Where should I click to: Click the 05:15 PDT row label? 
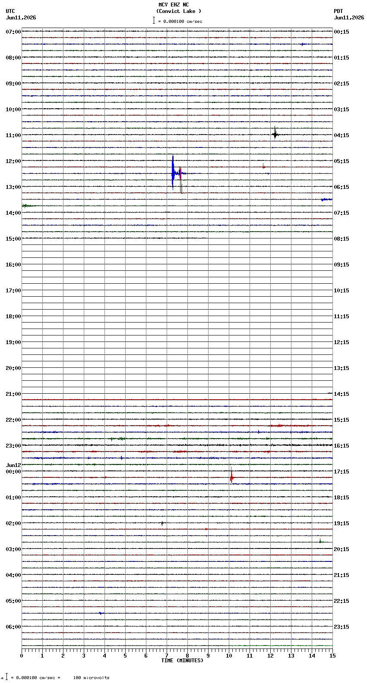[342, 161]
